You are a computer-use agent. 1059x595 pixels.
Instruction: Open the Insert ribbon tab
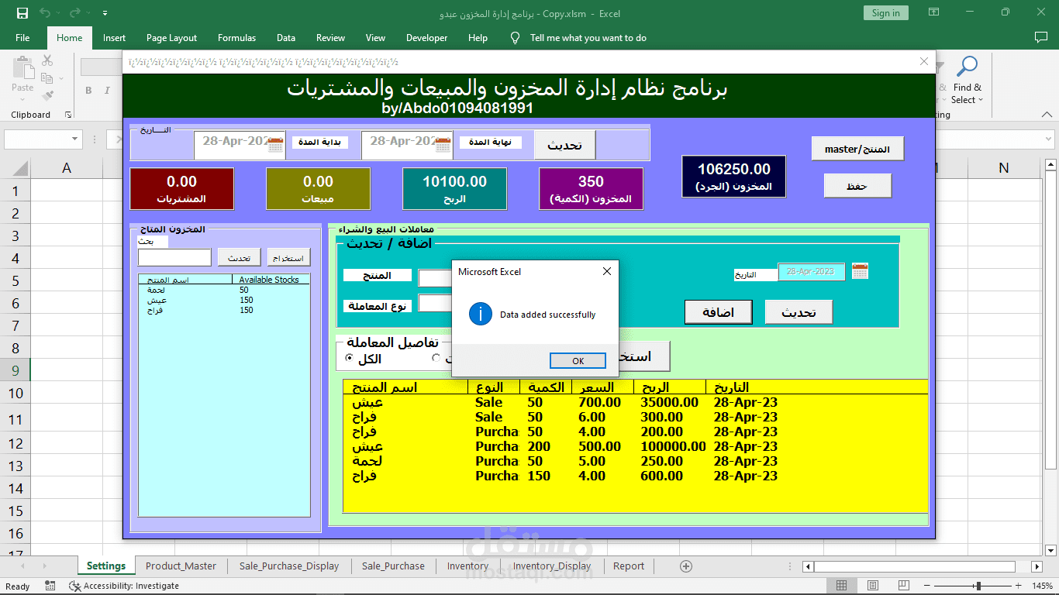pos(114,37)
